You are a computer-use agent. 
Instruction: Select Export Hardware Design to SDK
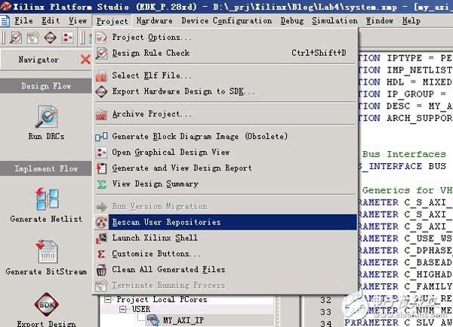coord(183,91)
